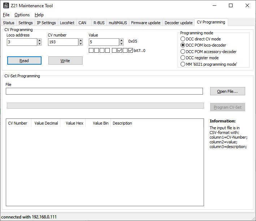Image resolution: width=256 pixels, height=221 pixels.
Task: Click the Read button
Action: point(24,61)
